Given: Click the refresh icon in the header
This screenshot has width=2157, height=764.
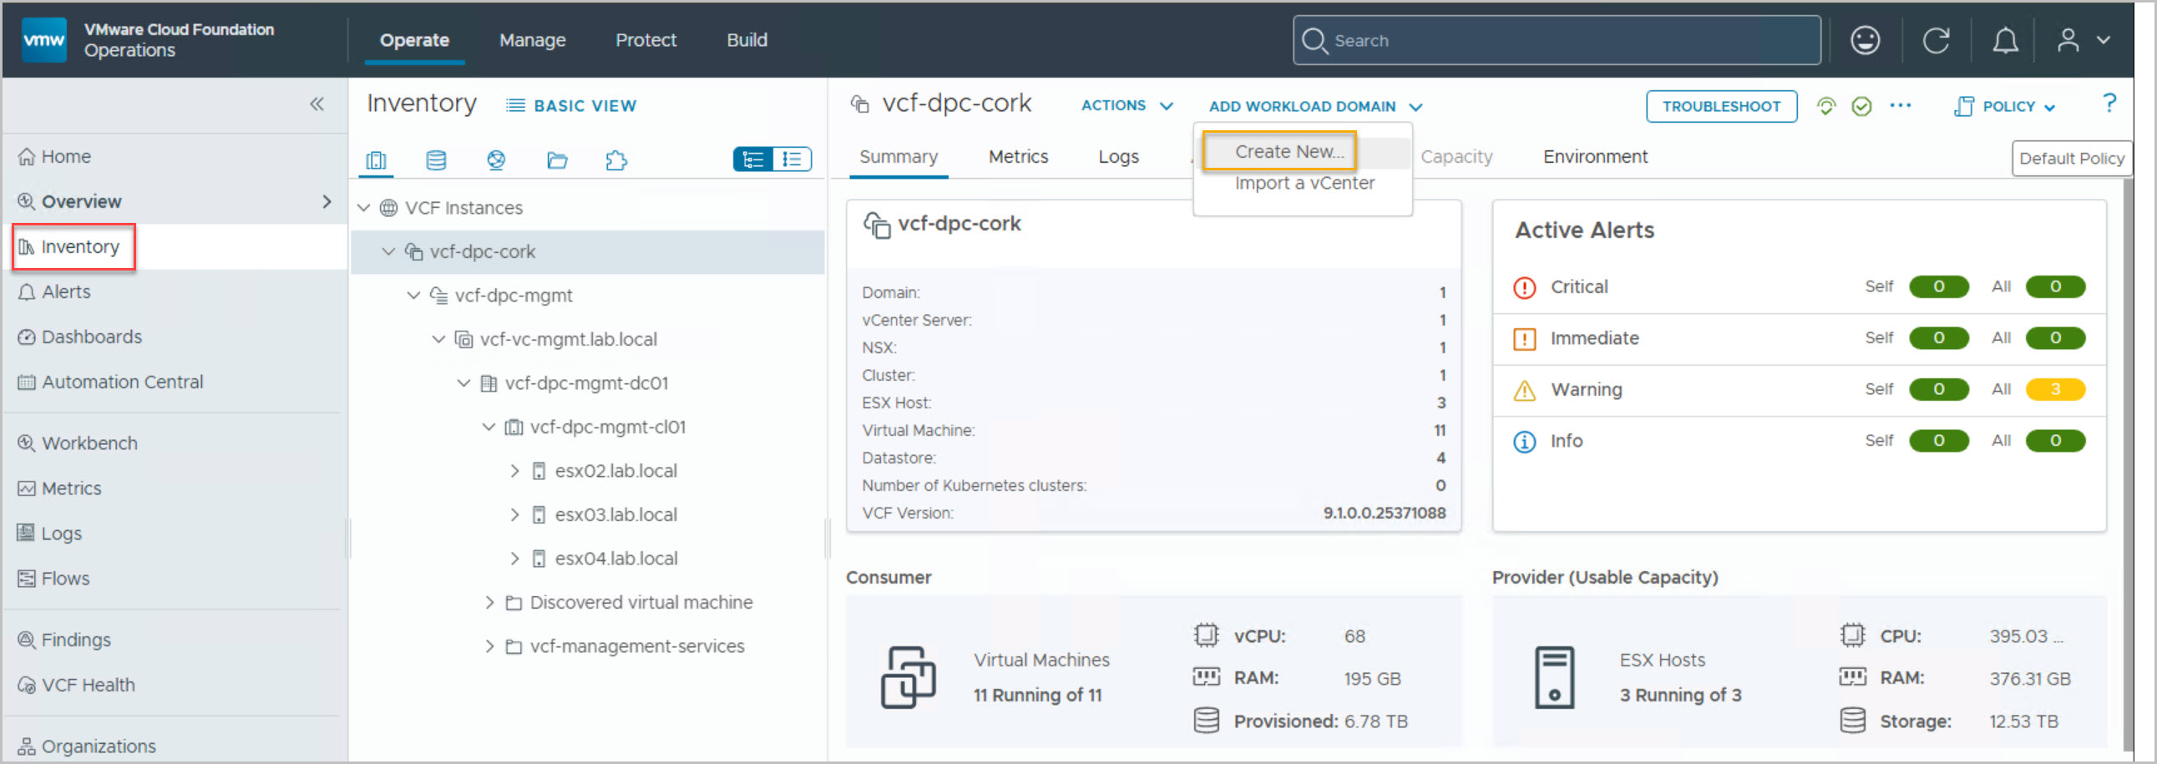Looking at the screenshot, I should [x=1936, y=40].
